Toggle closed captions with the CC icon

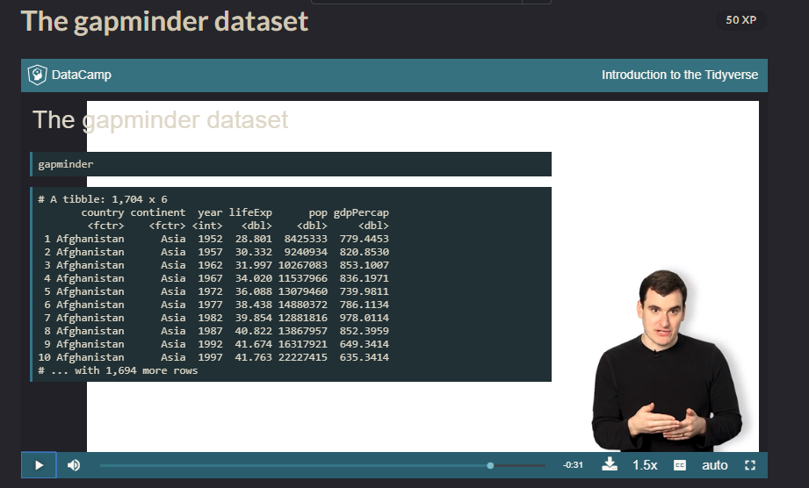tap(680, 465)
